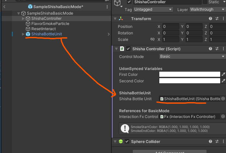Open the Layer dropdown showing Walkthrough

pos(208,9)
